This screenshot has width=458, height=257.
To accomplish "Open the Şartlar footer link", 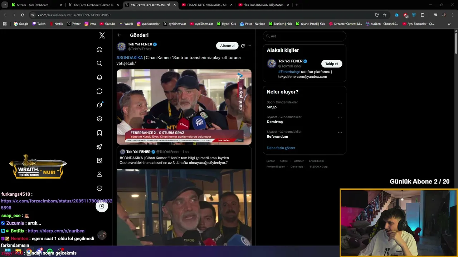I will [x=271, y=161].
